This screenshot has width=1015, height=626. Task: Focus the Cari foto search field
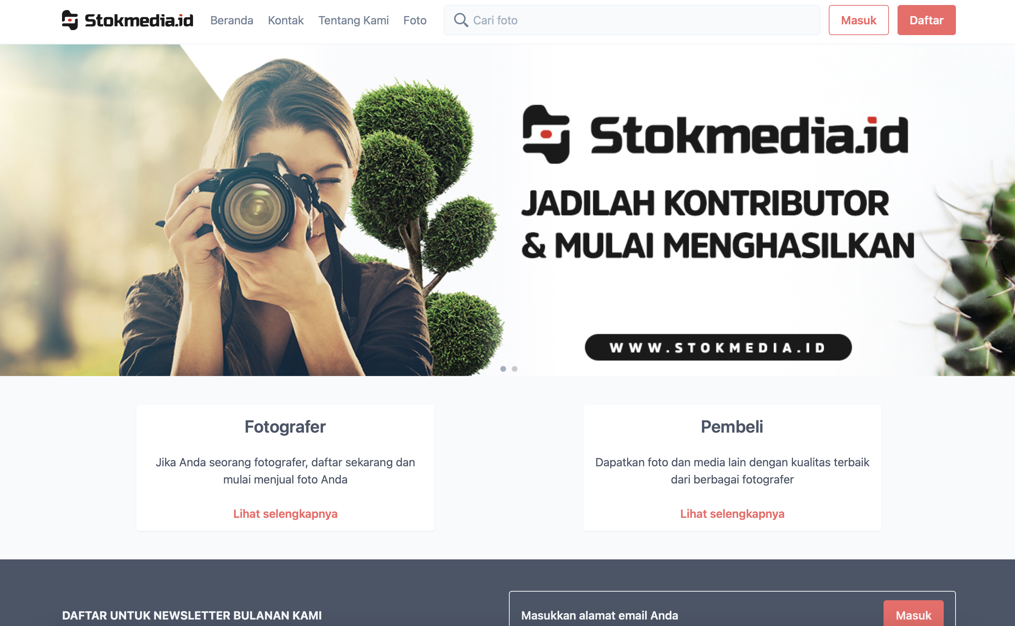[x=632, y=20]
